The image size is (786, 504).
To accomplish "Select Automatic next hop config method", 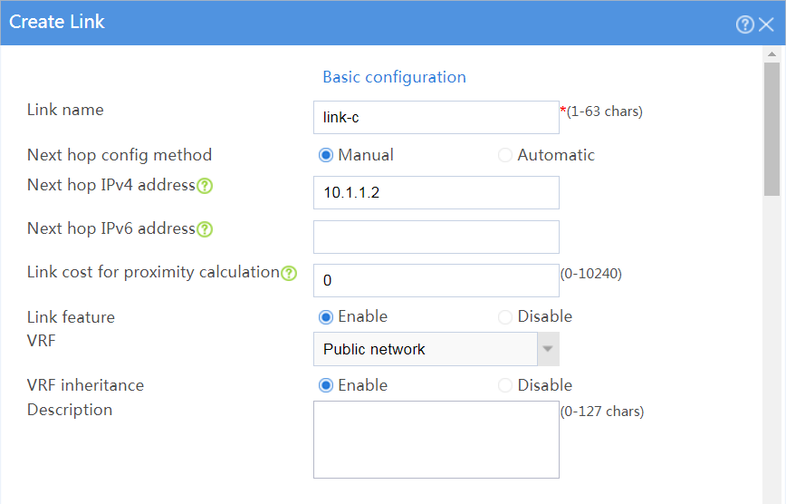I will pos(504,155).
